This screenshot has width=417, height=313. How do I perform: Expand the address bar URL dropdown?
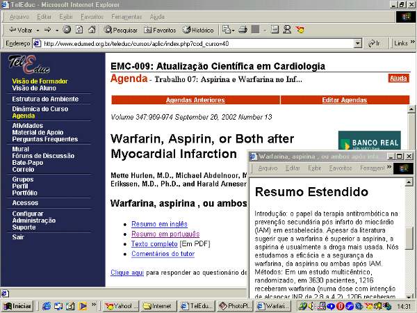359,43
